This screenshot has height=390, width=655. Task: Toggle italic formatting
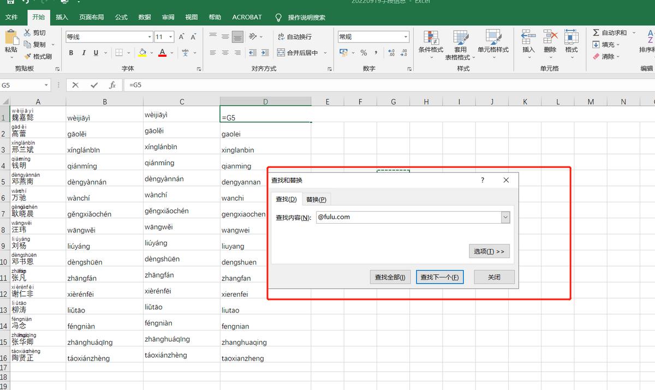(x=84, y=53)
